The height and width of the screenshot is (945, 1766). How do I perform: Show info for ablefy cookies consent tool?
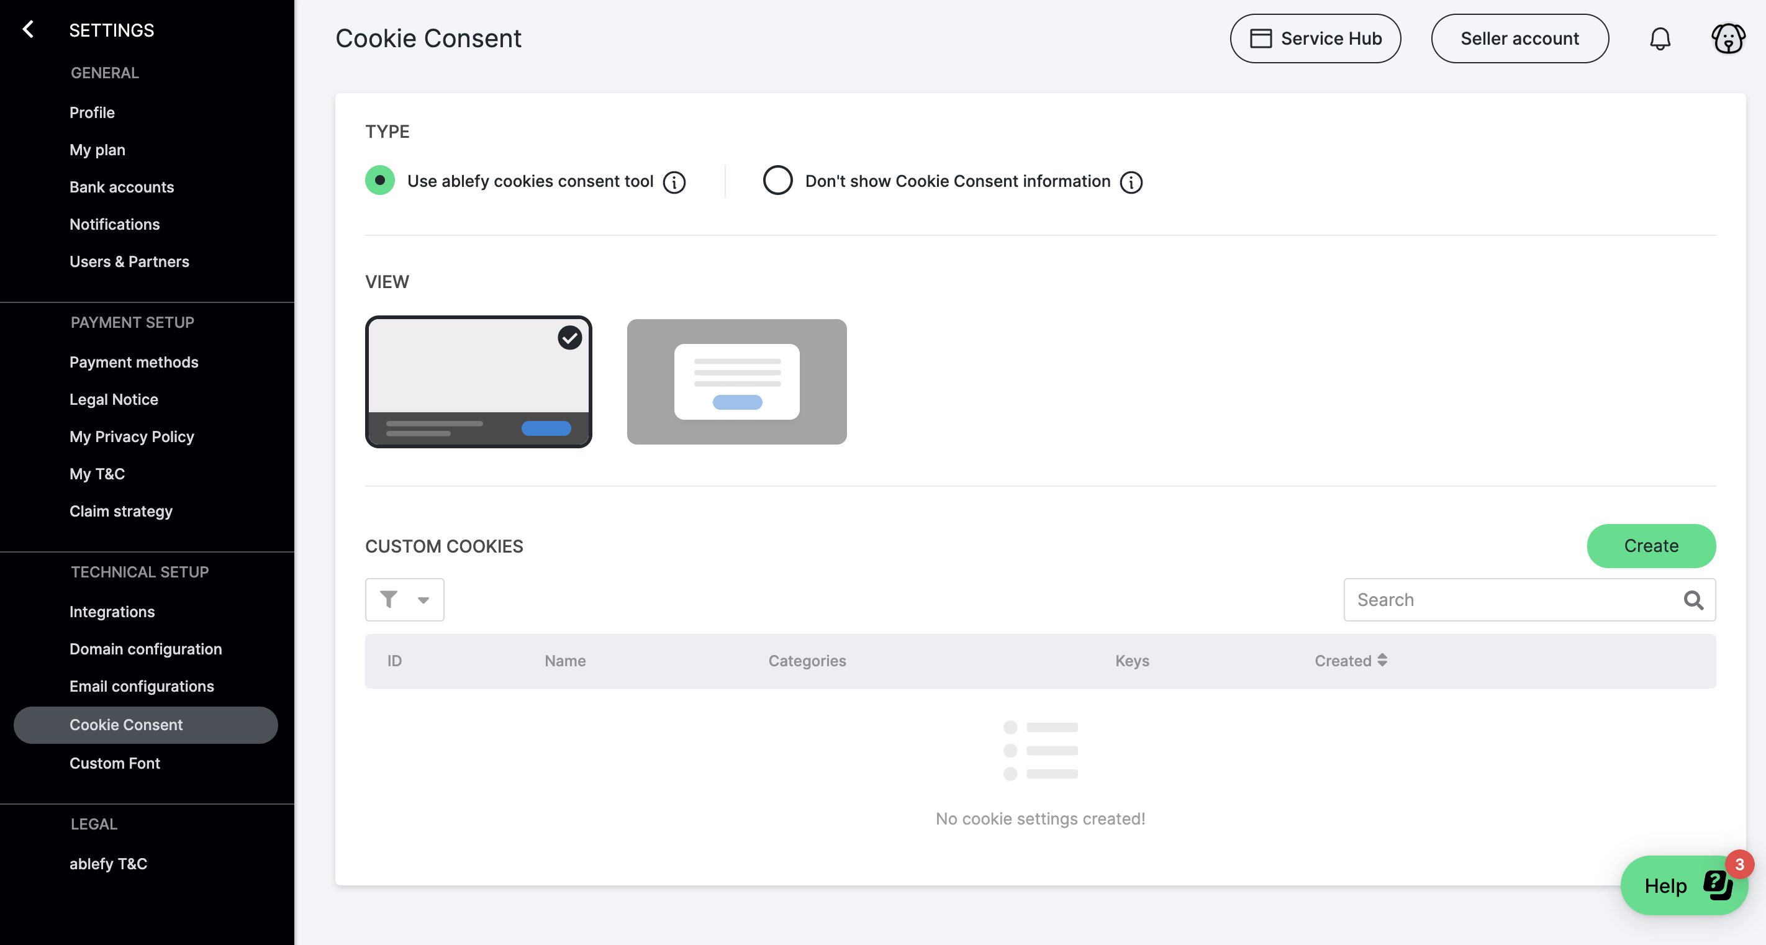pyautogui.click(x=674, y=183)
